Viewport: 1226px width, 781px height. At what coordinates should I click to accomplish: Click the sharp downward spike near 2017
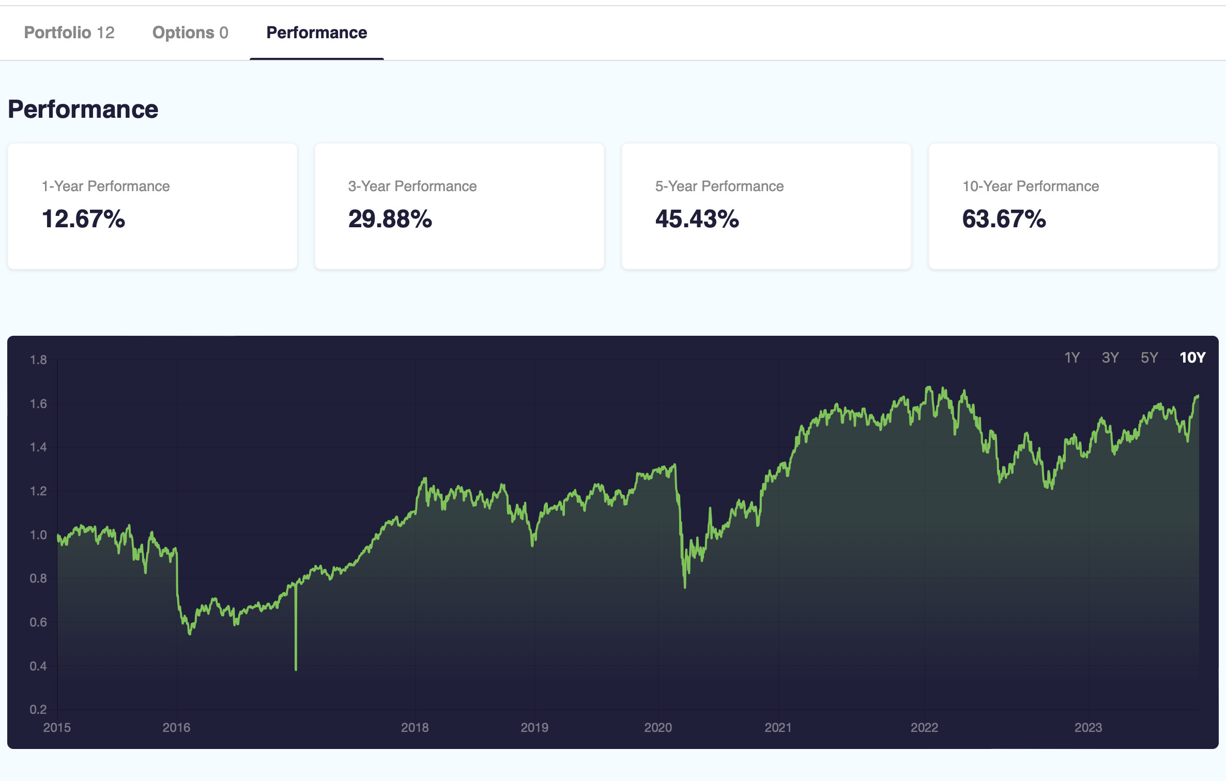click(x=296, y=628)
